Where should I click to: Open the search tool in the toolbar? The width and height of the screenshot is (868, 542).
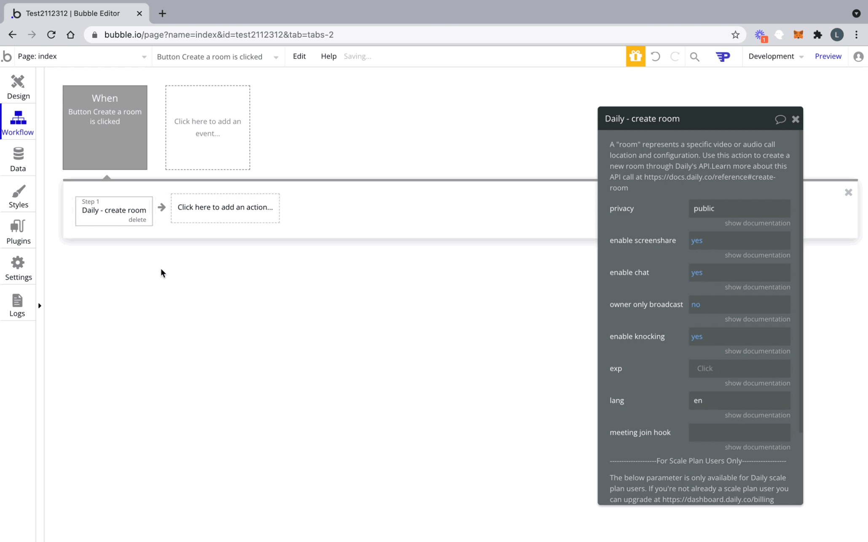coord(695,56)
